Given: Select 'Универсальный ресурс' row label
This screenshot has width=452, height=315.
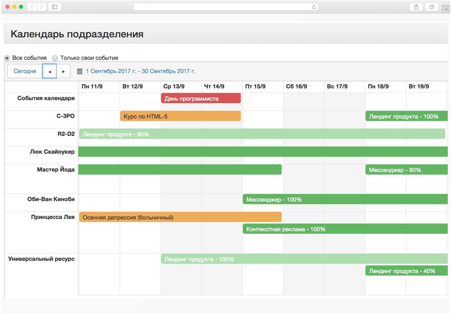Looking at the screenshot, I should [x=41, y=259].
